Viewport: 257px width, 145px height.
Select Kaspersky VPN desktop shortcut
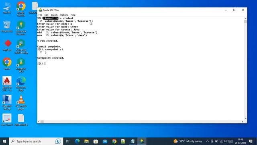21,65
